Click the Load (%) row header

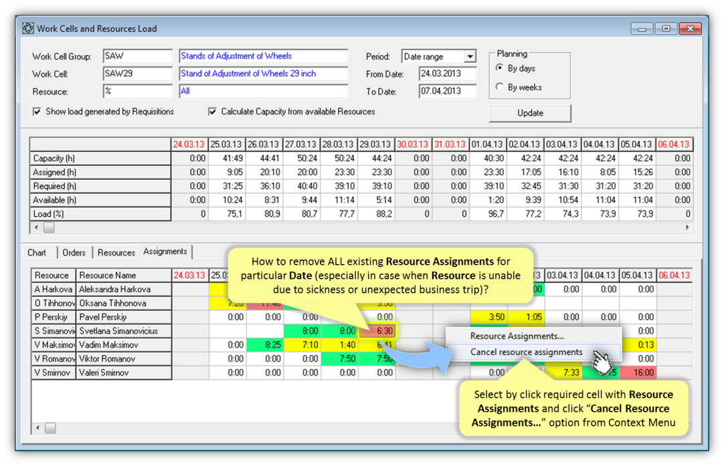100,214
